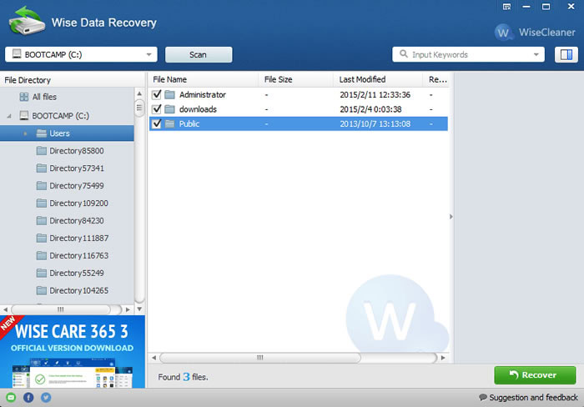Collapse the BOOTCAMP (C:) tree node

pos(9,116)
